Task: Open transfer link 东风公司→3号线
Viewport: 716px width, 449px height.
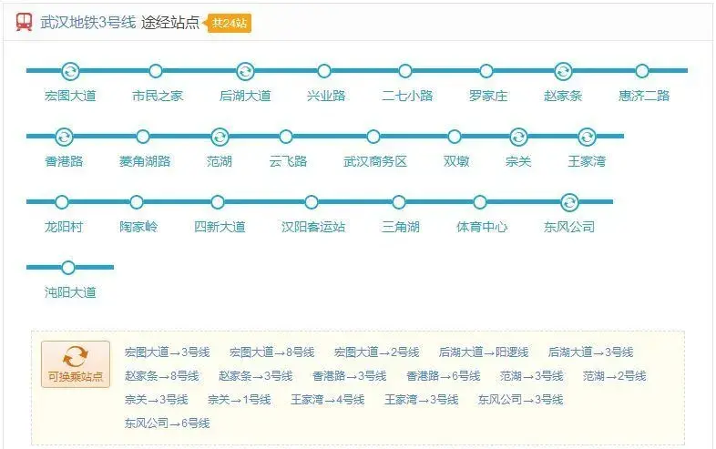Action: click(x=520, y=400)
